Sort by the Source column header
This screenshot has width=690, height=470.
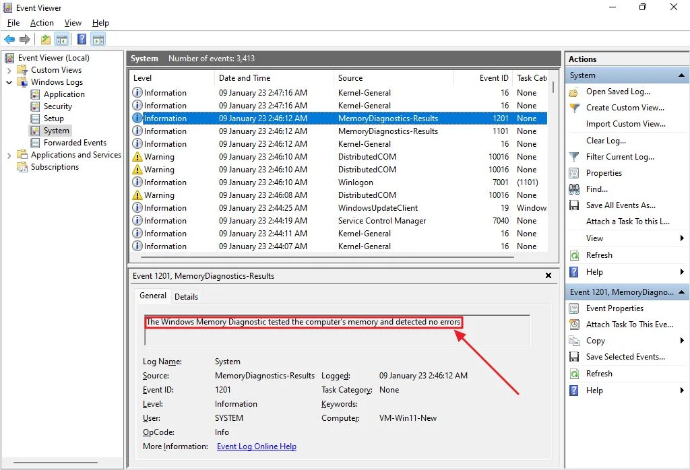click(x=394, y=78)
